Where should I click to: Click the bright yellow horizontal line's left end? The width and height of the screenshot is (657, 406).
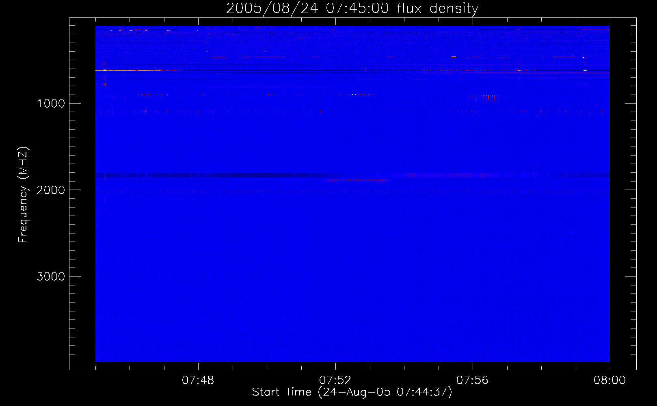pos(98,70)
